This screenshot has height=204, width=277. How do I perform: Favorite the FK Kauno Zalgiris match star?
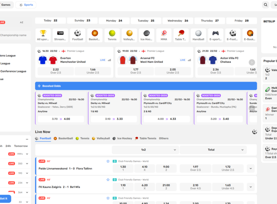(x=108, y=180)
